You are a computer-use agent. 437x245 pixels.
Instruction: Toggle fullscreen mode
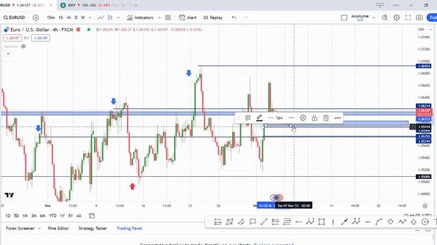pos(408,18)
